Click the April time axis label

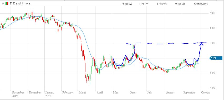tap(100, 93)
